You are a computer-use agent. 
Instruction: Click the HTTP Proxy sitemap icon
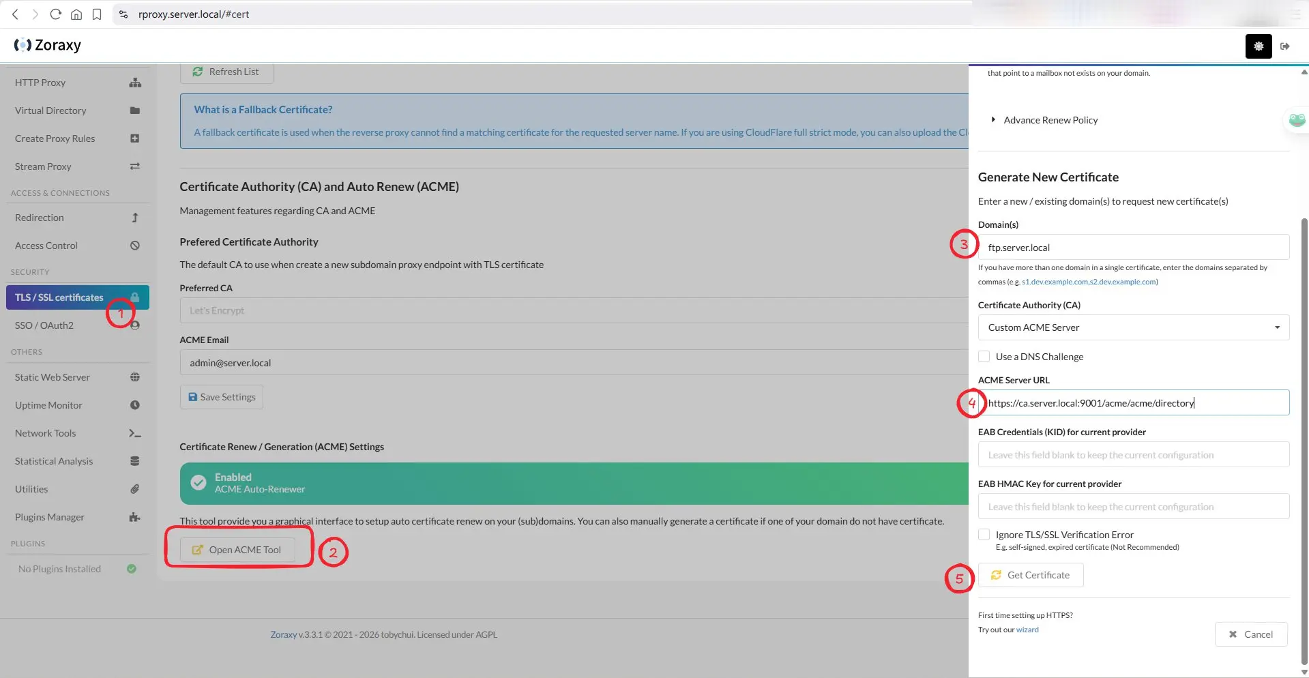click(135, 83)
